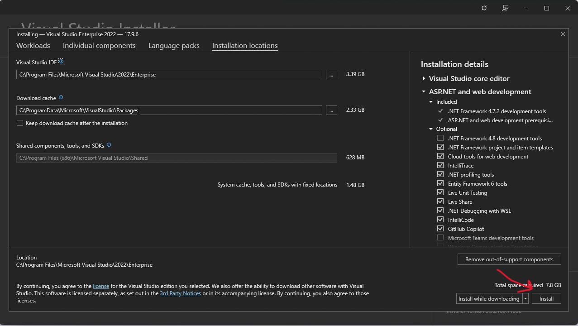Click the Shared components path field

(177, 158)
